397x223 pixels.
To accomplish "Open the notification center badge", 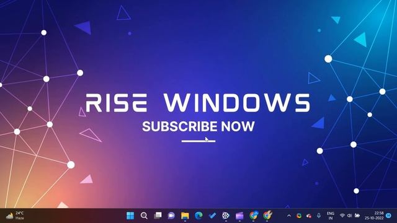I will 389,216.
